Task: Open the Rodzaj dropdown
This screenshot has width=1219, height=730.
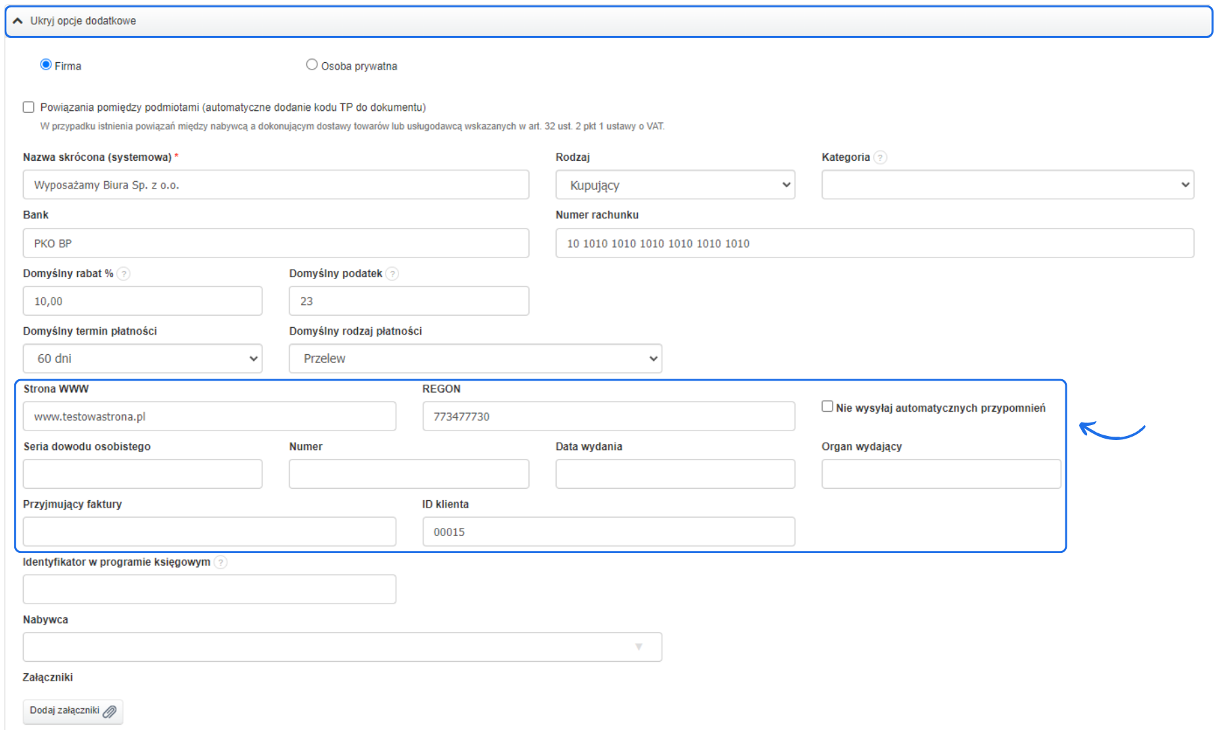Action: 674,185
